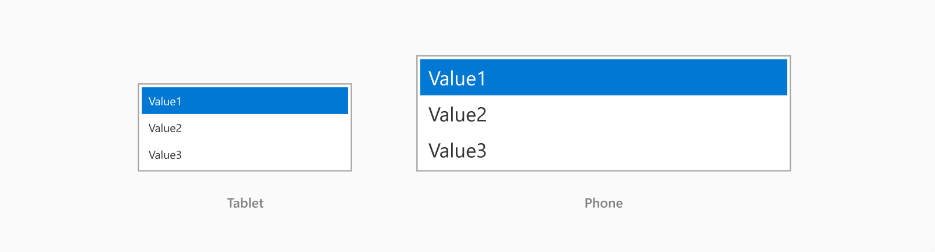
Task: Choose Value2 in the Phone list box
Action: tap(603, 114)
